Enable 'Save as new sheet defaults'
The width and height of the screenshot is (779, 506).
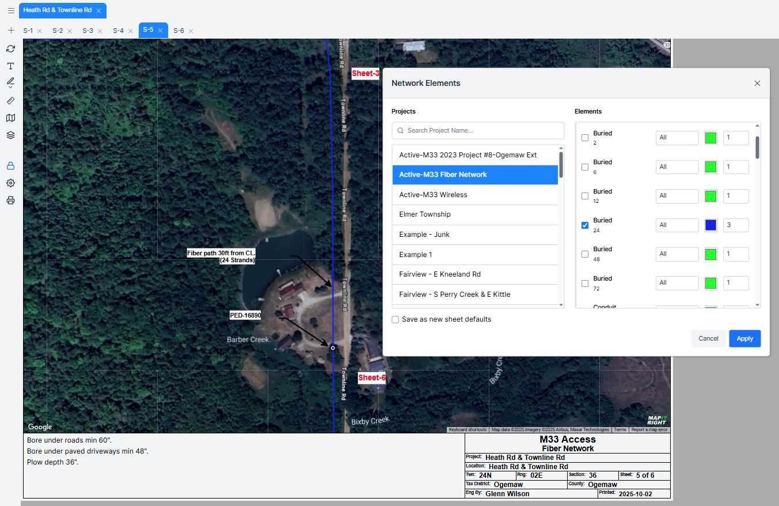(x=395, y=319)
